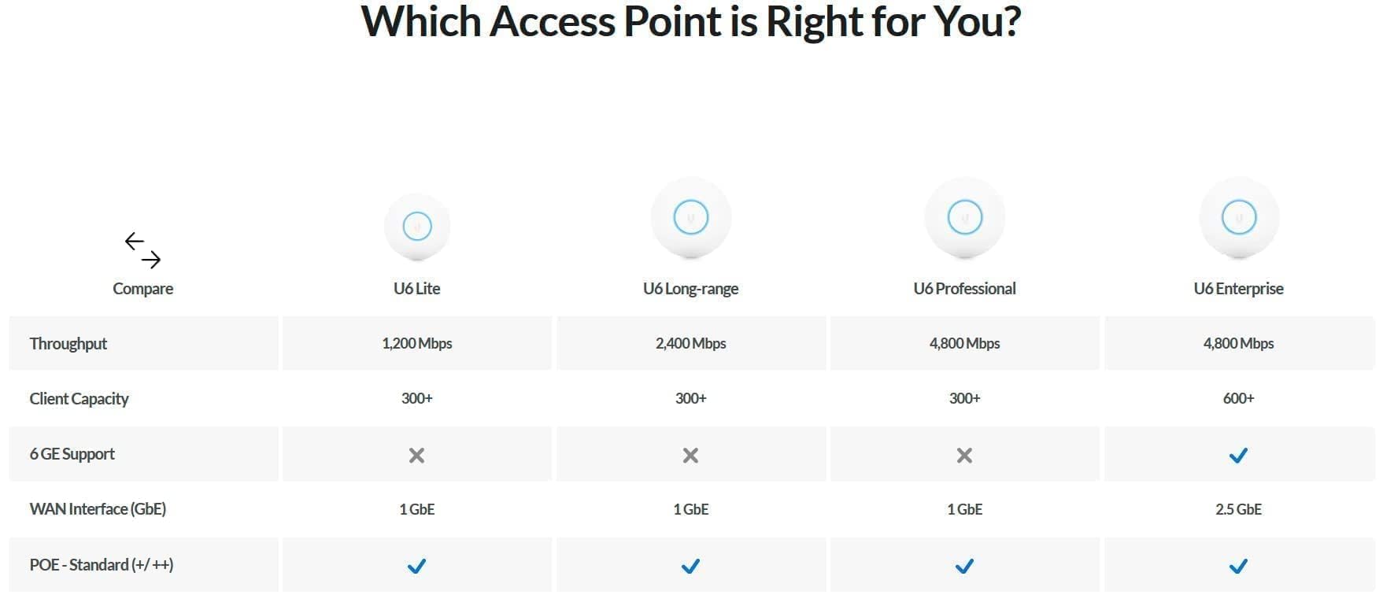Select the U6 Lite access point image
Image resolution: width=1383 pixels, height=602 pixels.
coord(417,227)
